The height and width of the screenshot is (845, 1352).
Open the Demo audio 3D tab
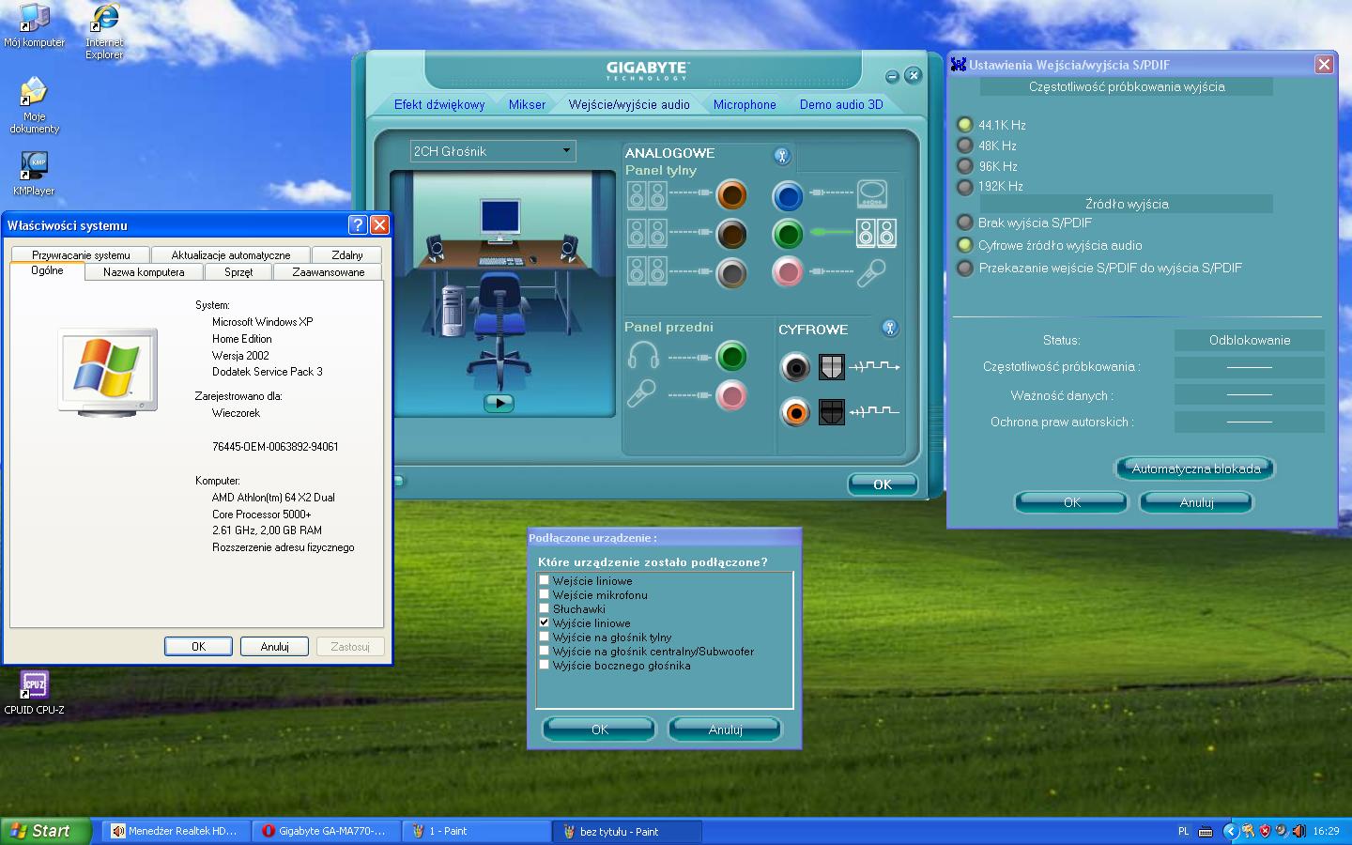[x=841, y=104]
